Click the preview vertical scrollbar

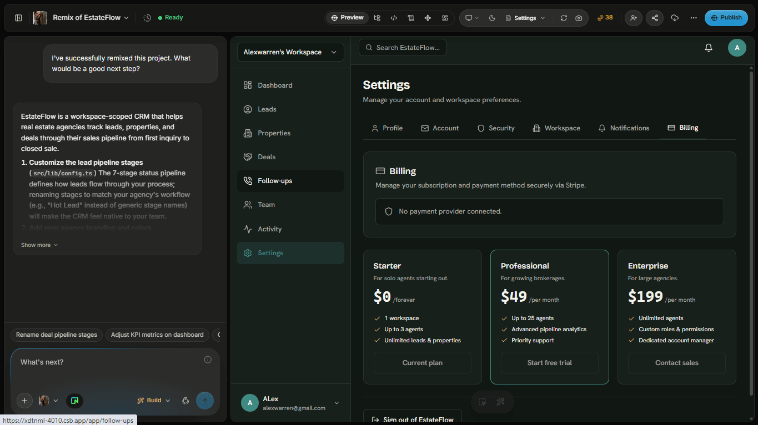click(751, 233)
